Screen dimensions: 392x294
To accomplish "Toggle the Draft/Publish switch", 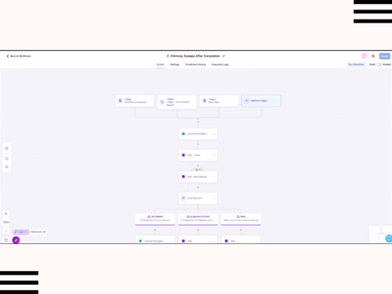I will click(379, 64).
